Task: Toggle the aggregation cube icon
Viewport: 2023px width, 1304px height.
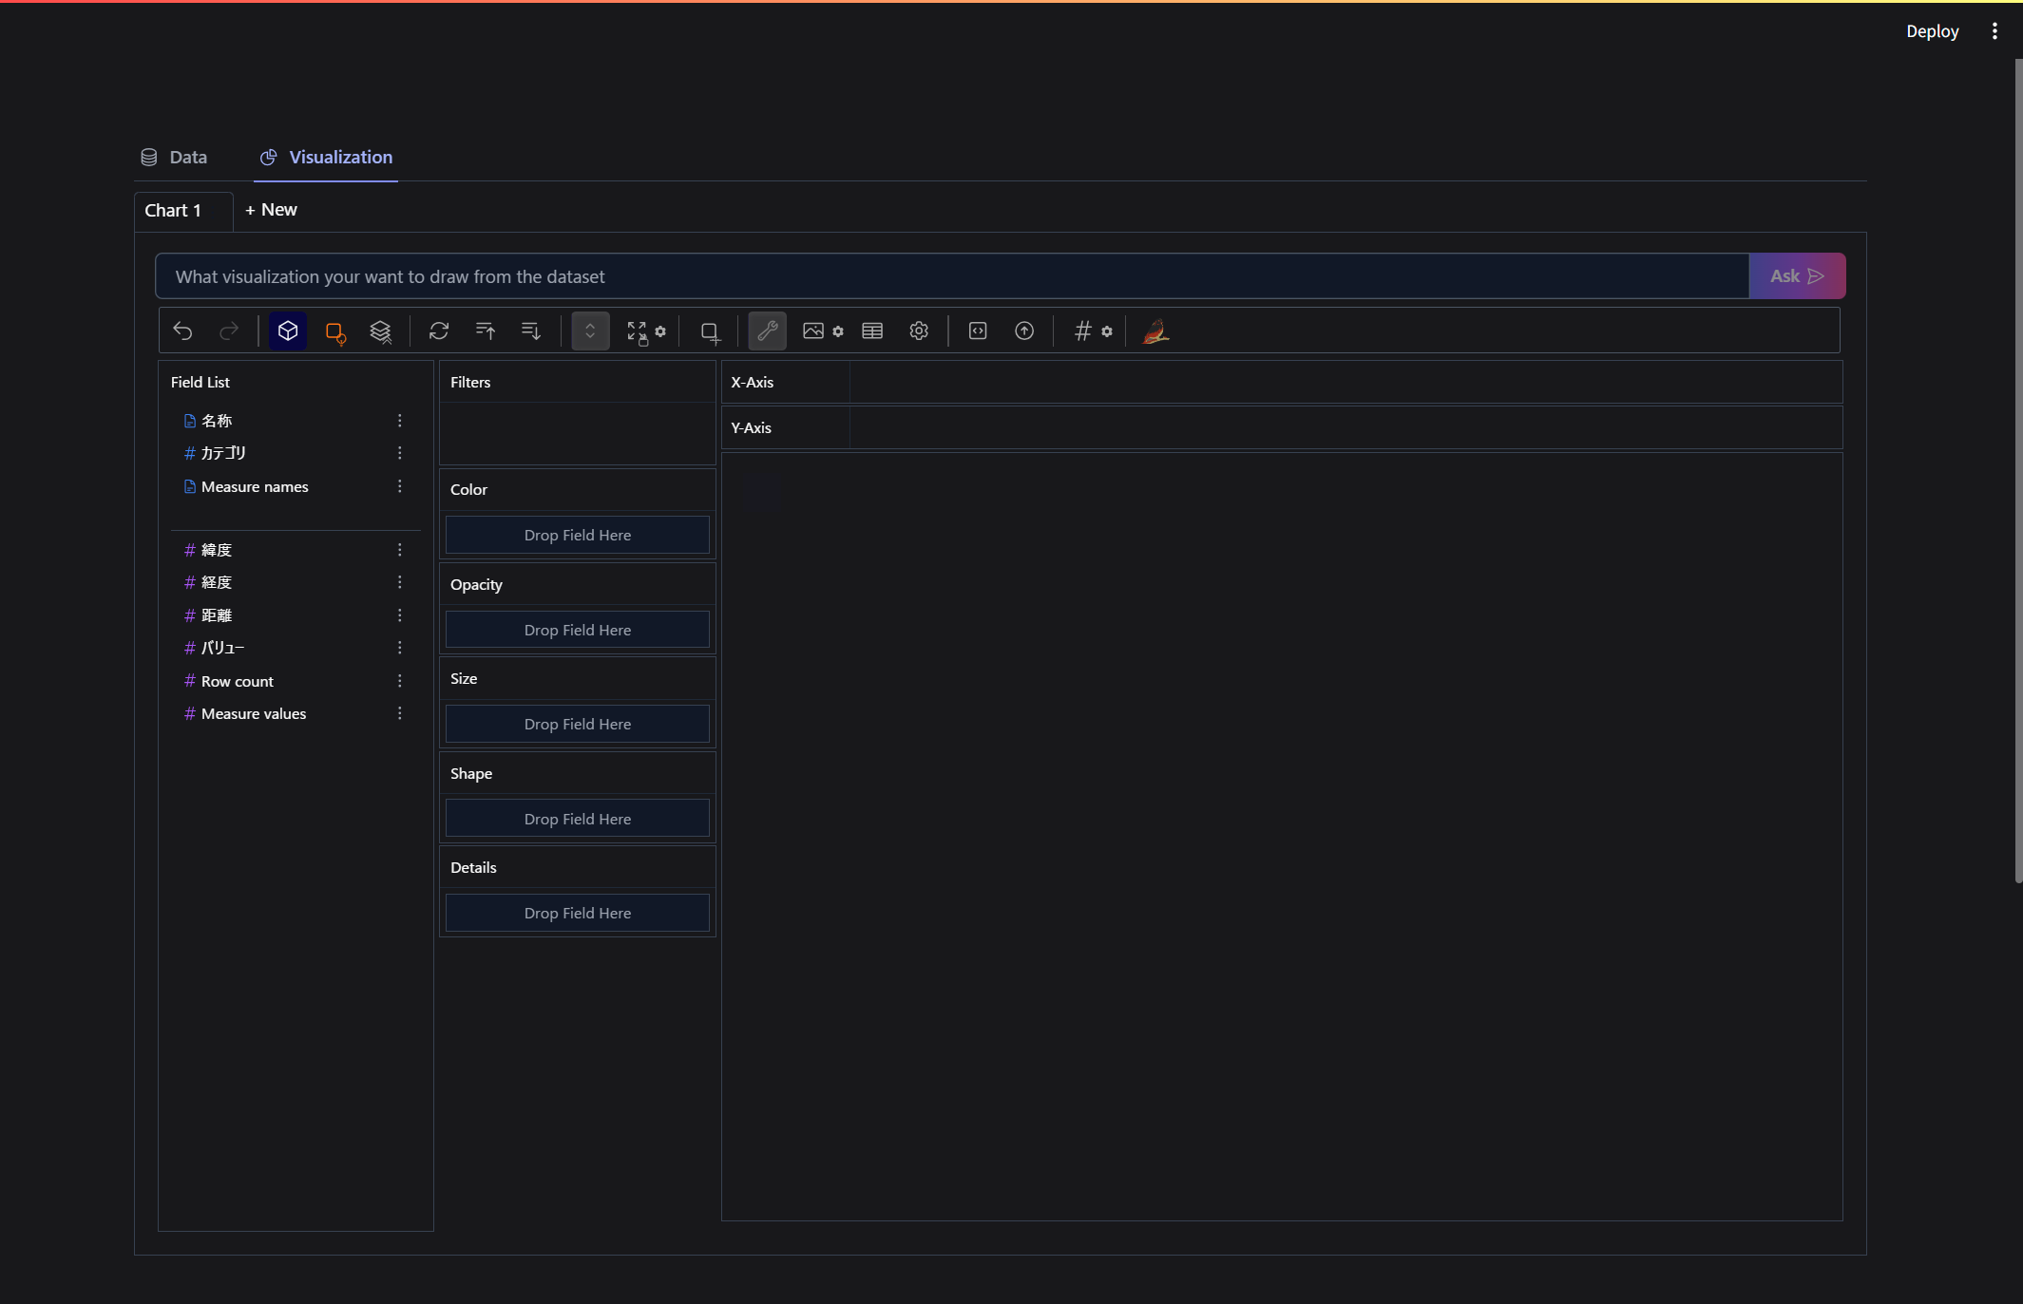Action: [288, 331]
